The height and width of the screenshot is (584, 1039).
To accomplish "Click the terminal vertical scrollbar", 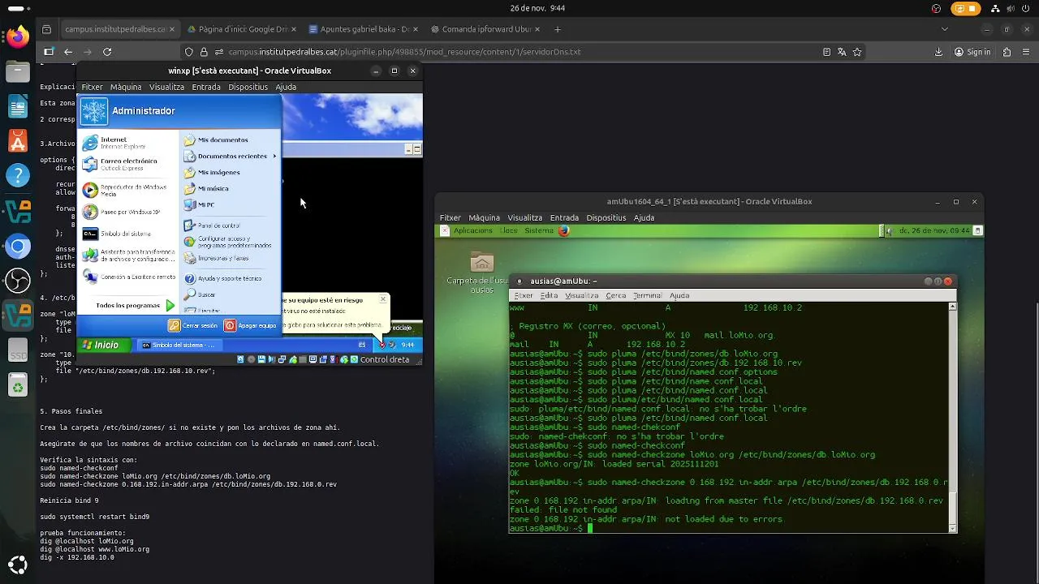I will [x=953, y=417].
